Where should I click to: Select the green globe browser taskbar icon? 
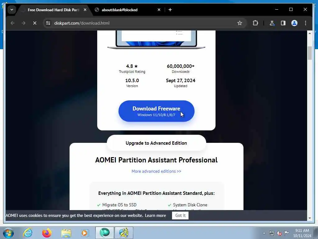pos(104,233)
